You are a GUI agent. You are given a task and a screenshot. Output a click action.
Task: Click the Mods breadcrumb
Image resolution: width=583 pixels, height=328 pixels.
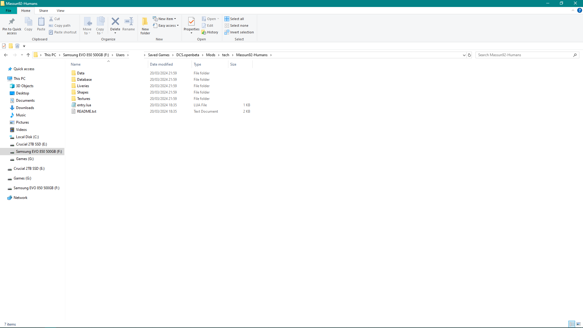(x=211, y=55)
